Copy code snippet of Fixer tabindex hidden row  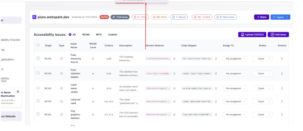click(216, 74)
